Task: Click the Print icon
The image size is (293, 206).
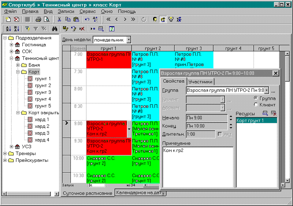Action: (38, 19)
